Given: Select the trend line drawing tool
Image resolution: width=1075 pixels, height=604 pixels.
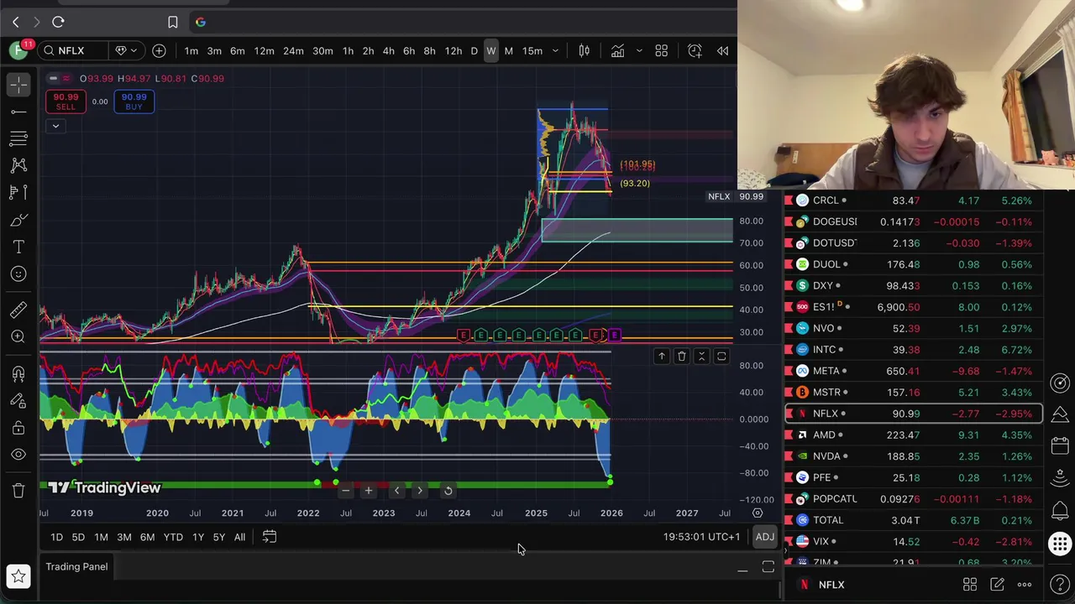Looking at the screenshot, I should point(18,112).
